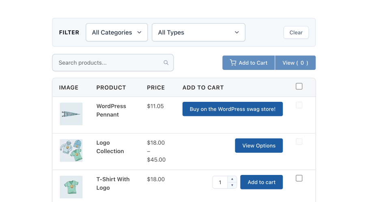The width and height of the screenshot is (365, 202).
Task: Sort by the Price column header
Action: tap(156, 87)
